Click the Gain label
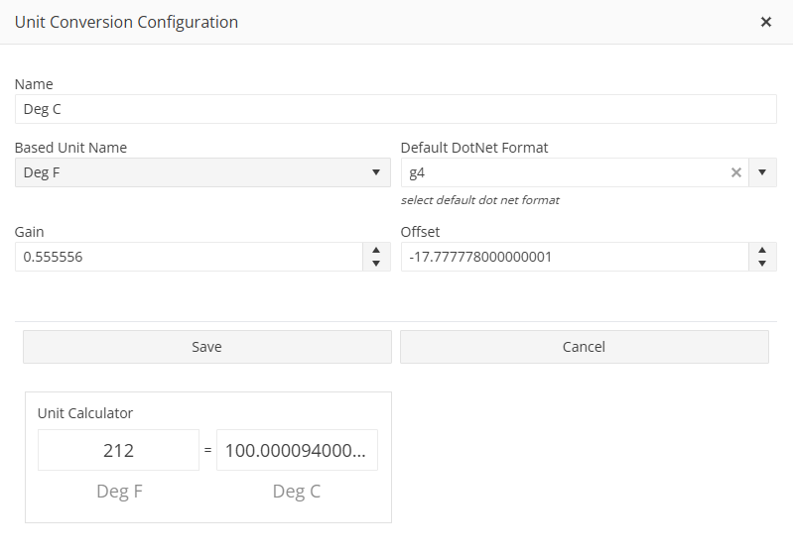The width and height of the screenshot is (793, 554). (x=30, y=232)
